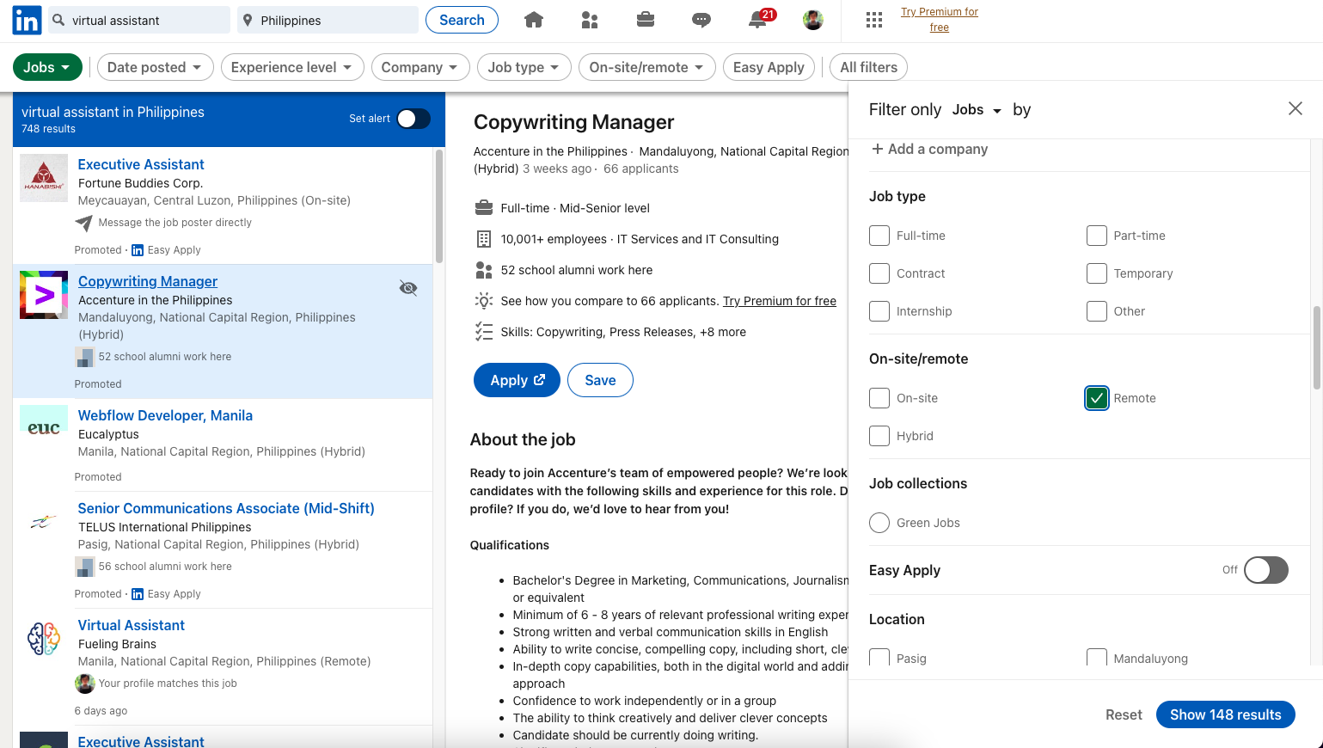1323x748 pixels.
Task: Open Fortune Buddies Executive Assistant listing
Action: [141, 164]
